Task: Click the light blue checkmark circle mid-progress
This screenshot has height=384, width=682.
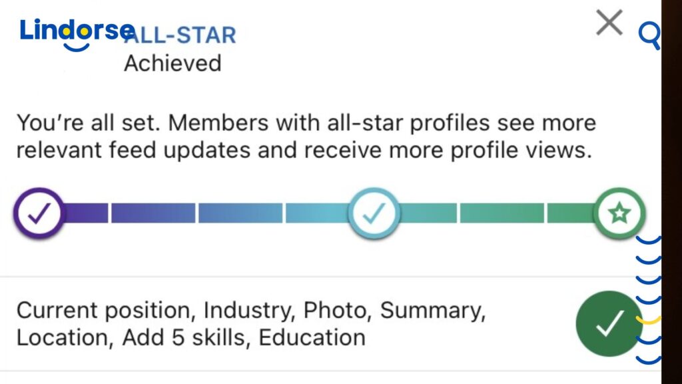Action: tap(374, 213)
